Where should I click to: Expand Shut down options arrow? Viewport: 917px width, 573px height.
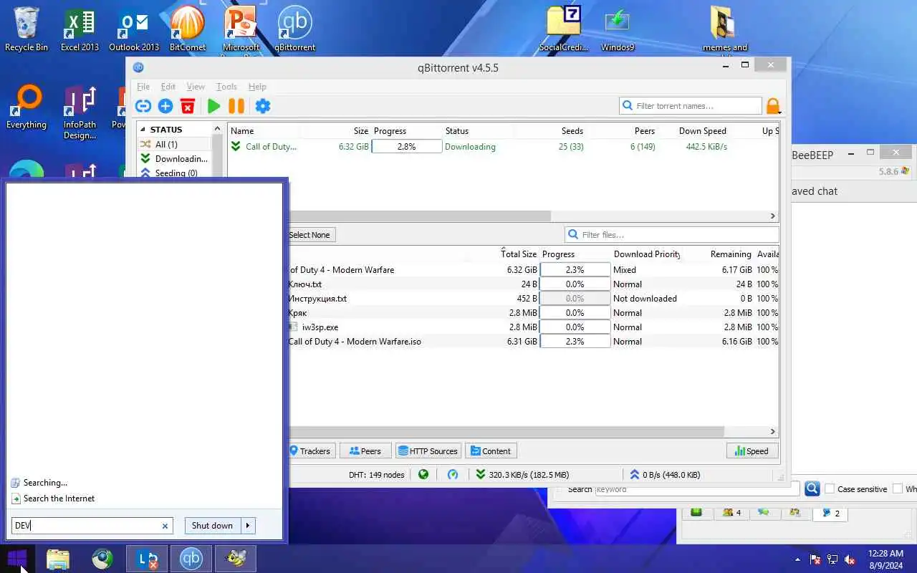point(248,525)
